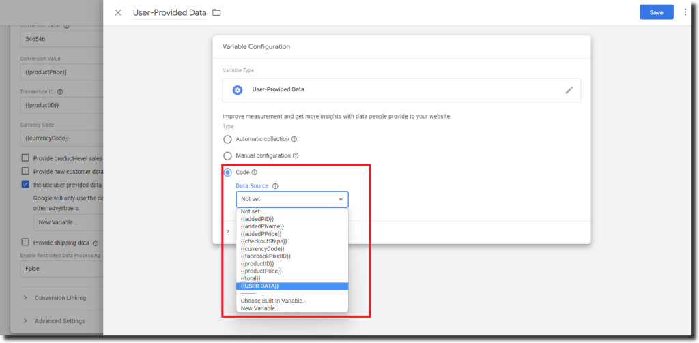The image size is (699, 343).
Task: Select Choose Built-In Variable... option
Action: pyautogui.click(x=292, y=301)
